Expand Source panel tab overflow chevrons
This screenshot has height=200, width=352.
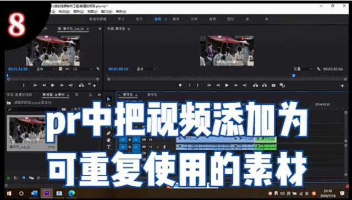click(x=100, y=28)
